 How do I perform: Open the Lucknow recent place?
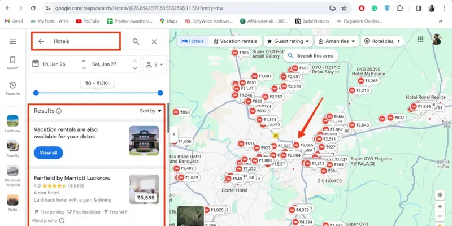[x=12, y=124]
